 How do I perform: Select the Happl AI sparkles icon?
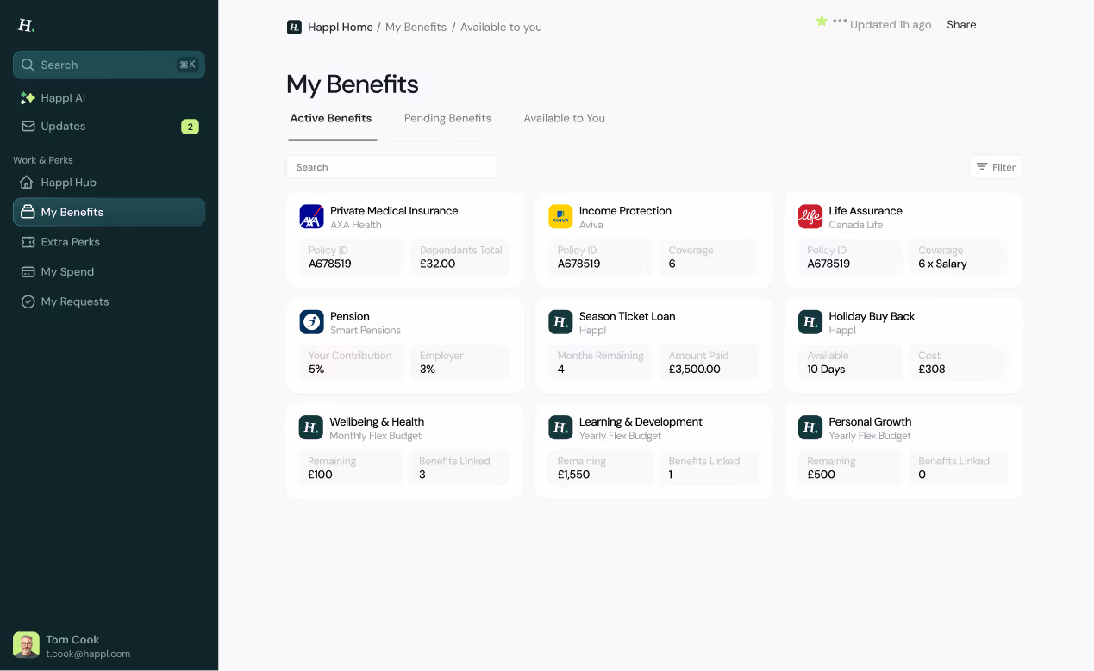point(26,97)
